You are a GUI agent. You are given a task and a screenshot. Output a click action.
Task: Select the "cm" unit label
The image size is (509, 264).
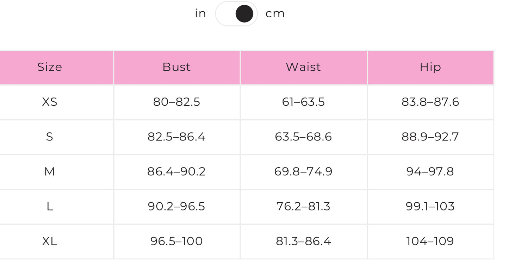[x=275, y=14]
